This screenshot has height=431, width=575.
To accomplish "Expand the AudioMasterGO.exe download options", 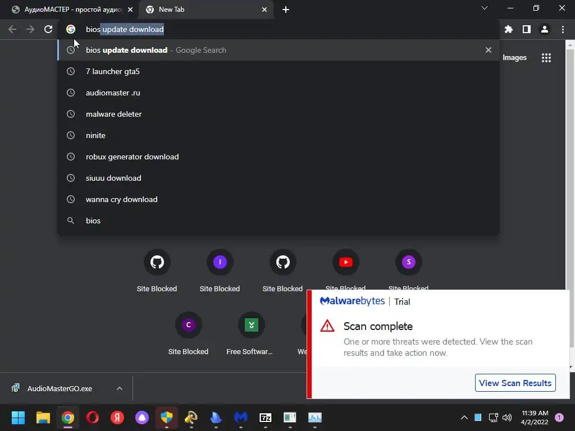I will click(120, 388).
